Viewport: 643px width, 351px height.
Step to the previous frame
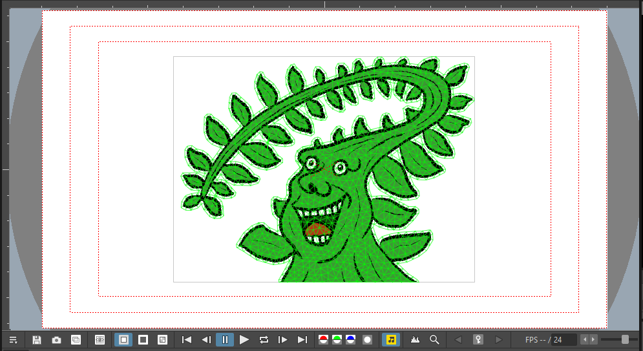(x=206, y=340)
